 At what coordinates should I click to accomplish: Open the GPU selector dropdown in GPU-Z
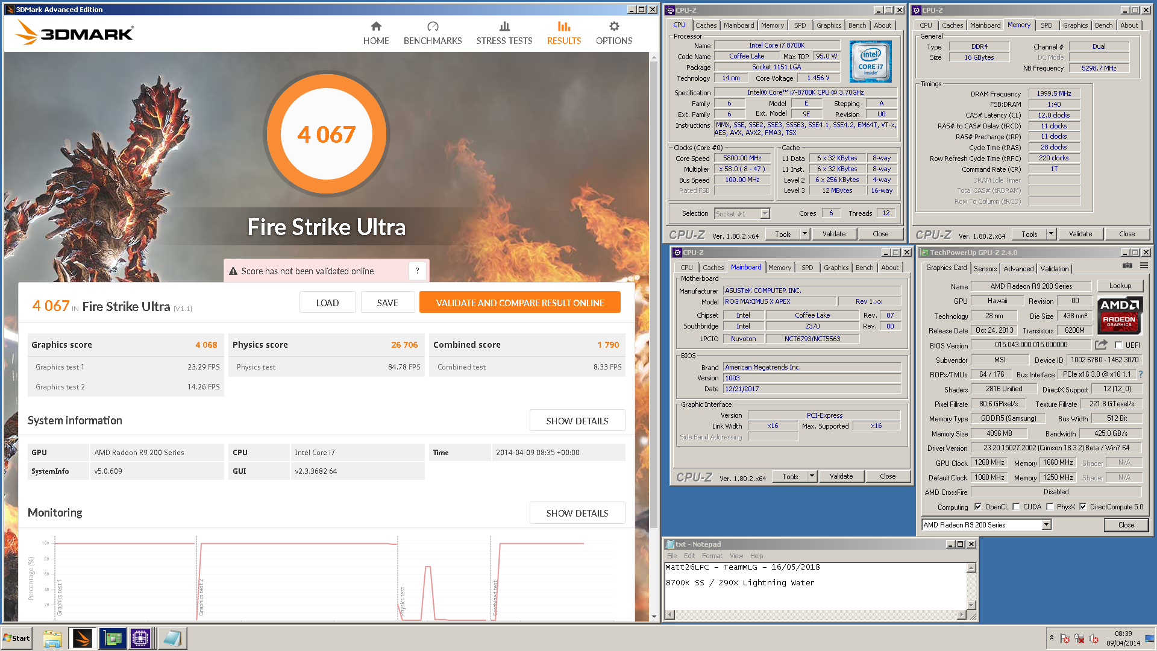pyautogui.click(x=1047, y=524)
